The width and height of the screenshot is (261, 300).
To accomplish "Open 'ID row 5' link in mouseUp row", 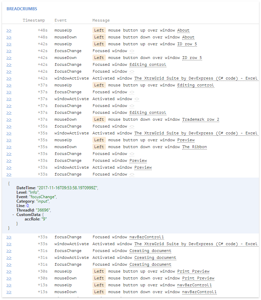I will pyautogui.click(x=187, y=44).
